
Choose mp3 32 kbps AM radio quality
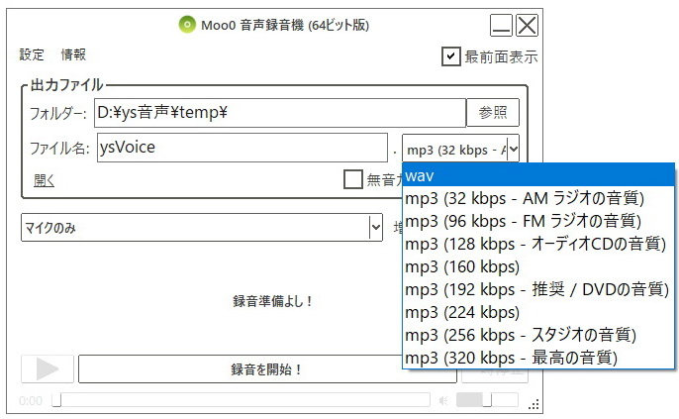(x=538, y=198)
